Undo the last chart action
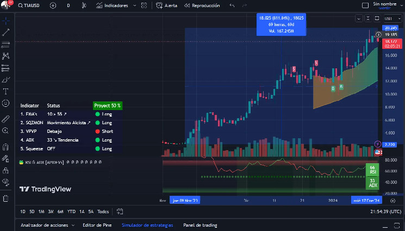This screenshot has height=231, width=405. point(232,5)
